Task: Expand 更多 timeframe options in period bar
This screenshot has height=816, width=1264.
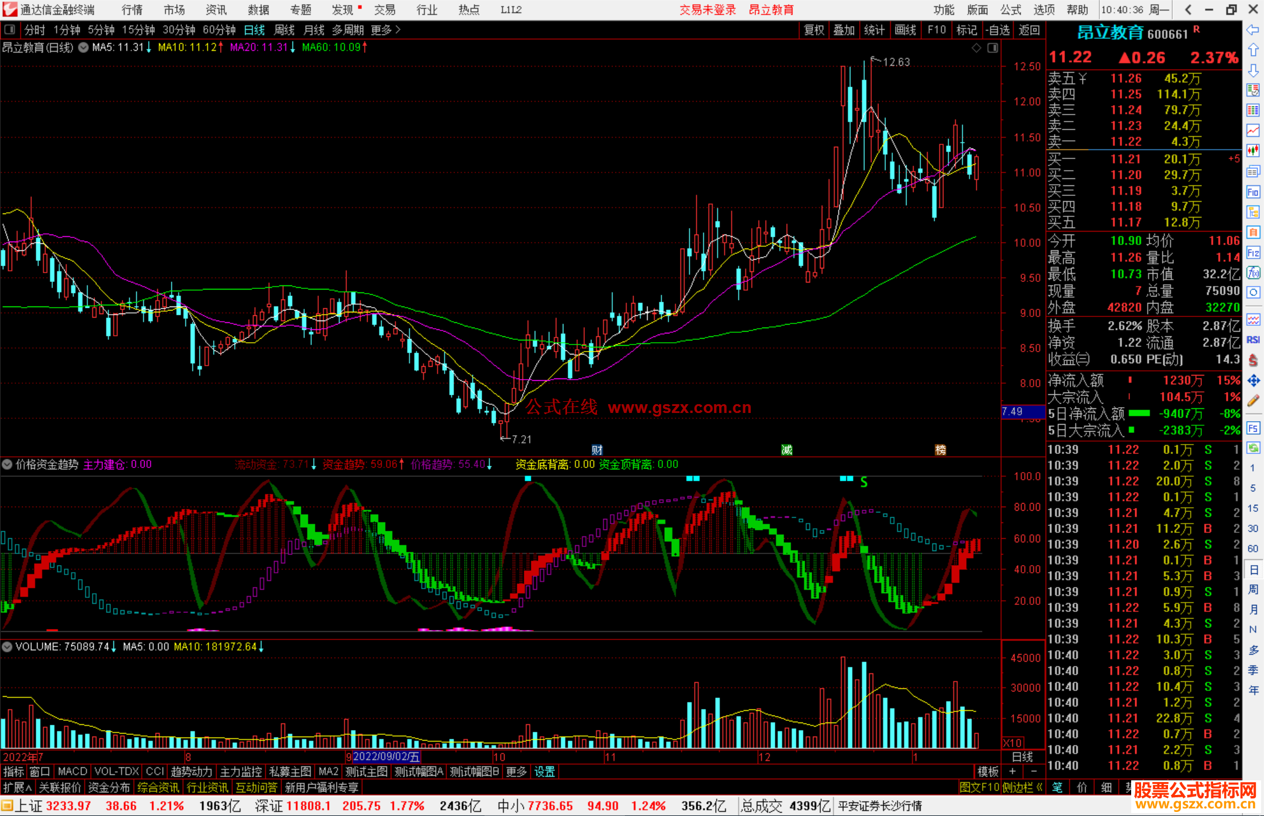Action: pos(385,30)
